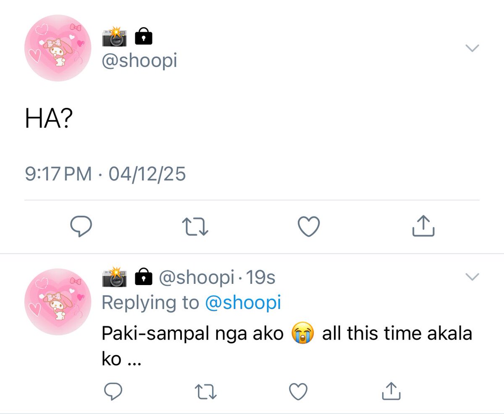
Task: Click blue @shoopi link after "Replying to"
Action: pyautogui.click(x=243, y=302)
